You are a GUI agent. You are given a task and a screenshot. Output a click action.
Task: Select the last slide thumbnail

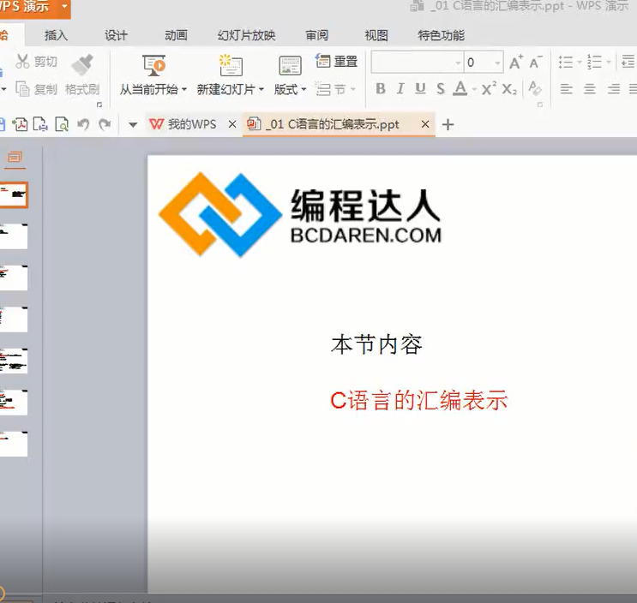point(14,445)
